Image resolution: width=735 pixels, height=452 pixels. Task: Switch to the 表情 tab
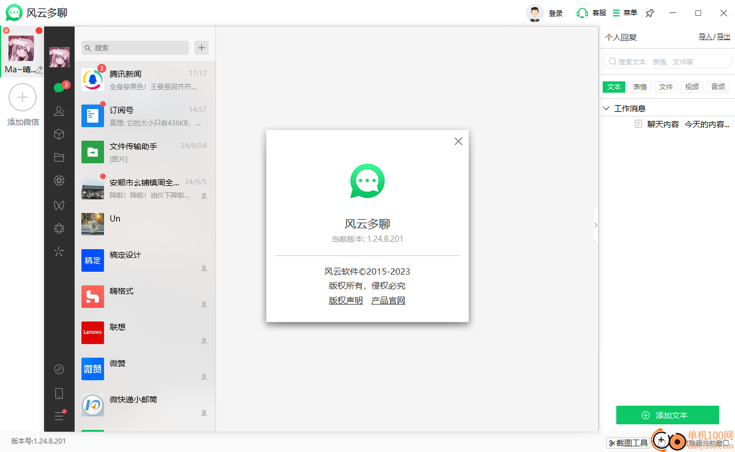[x=640, y=87]
